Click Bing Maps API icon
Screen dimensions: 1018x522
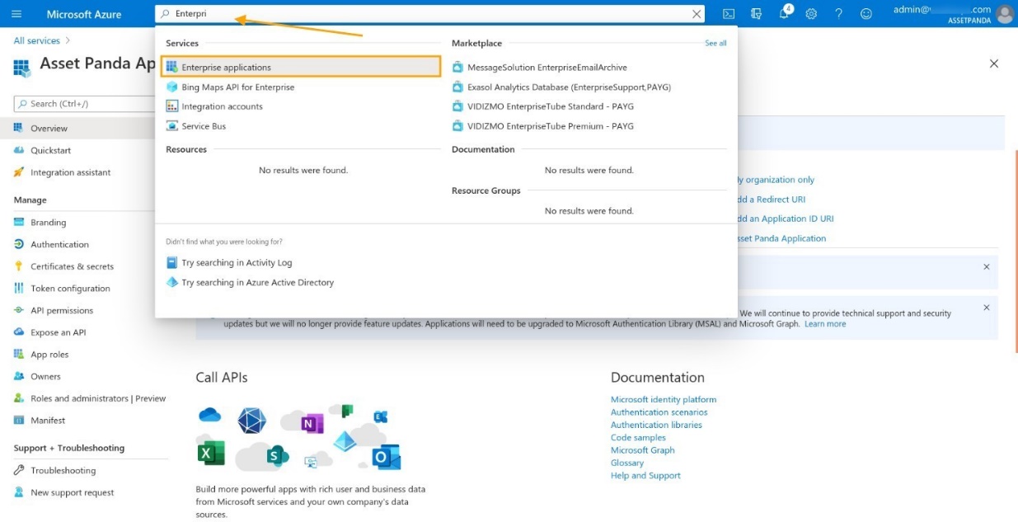click(x=172, y=87)
